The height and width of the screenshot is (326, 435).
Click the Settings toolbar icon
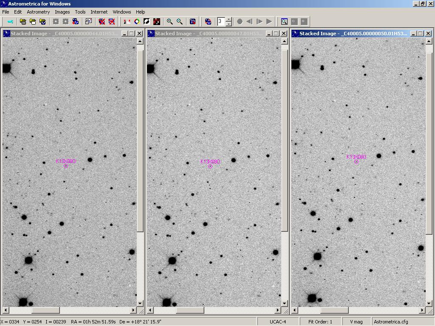(10, 22)
